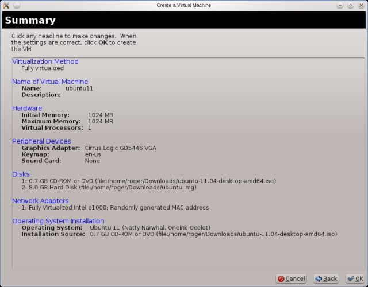Click the Cancel button

click(292, 278)
